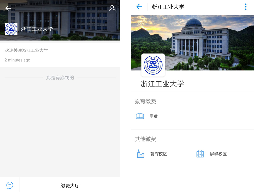Click the small university logo in left header

11,29
